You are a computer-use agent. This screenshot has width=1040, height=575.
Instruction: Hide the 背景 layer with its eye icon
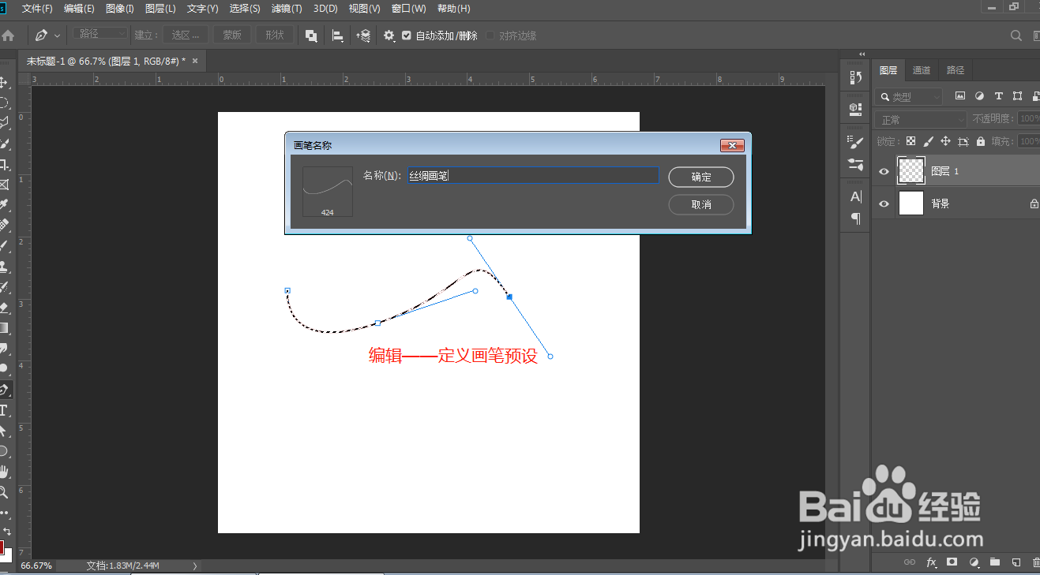pos(884,203)
